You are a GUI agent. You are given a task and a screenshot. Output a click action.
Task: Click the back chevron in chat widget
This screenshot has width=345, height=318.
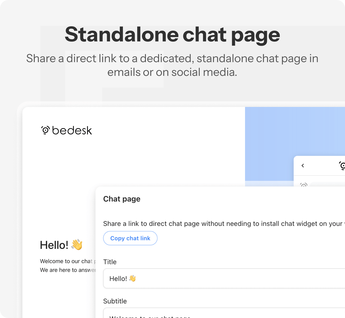pos(303,166)
